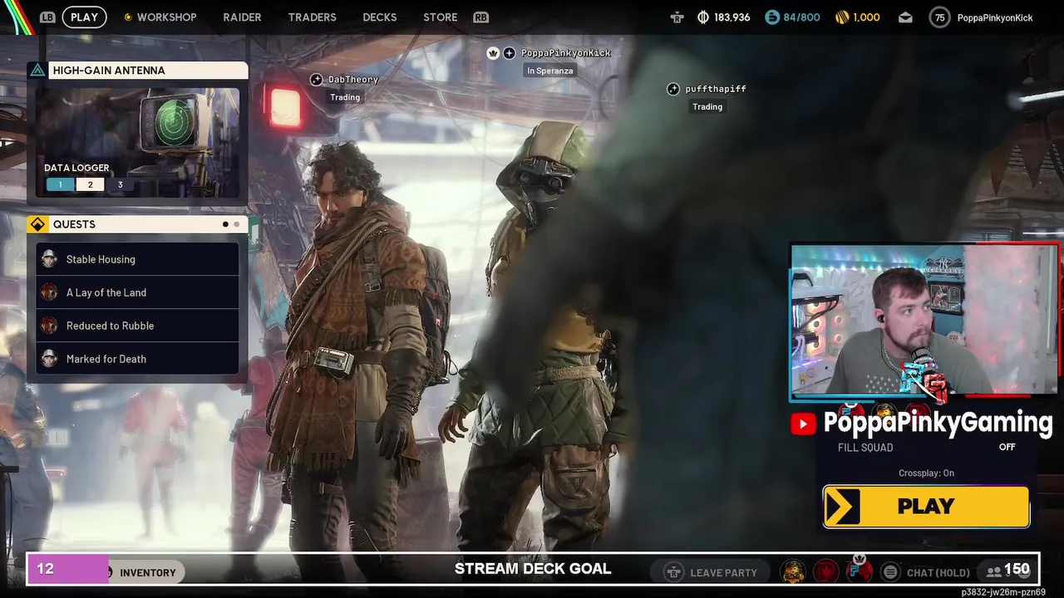Click the PoppaPinkyGaming channel name
This screenshot has width=1064, height=598.
[x=938, y=423]
